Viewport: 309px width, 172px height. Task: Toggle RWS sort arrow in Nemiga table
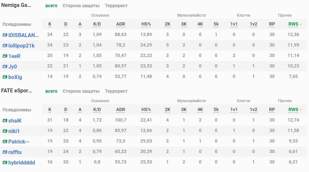pos(300,24)
